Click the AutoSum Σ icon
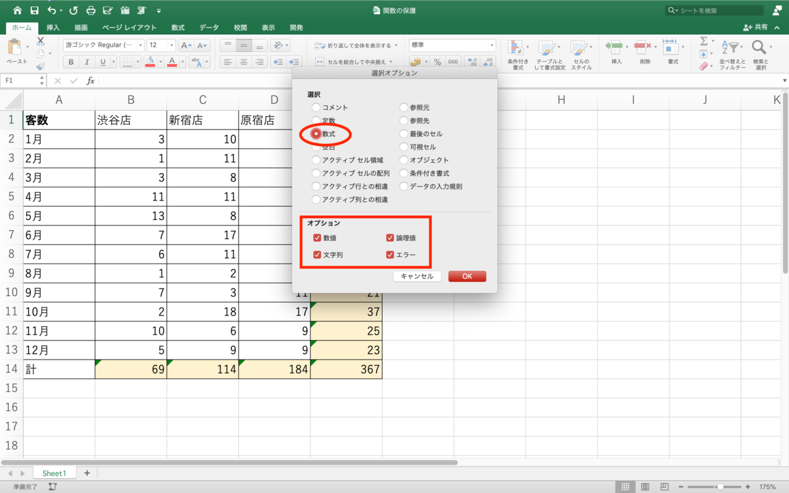 tap(704, 42)
